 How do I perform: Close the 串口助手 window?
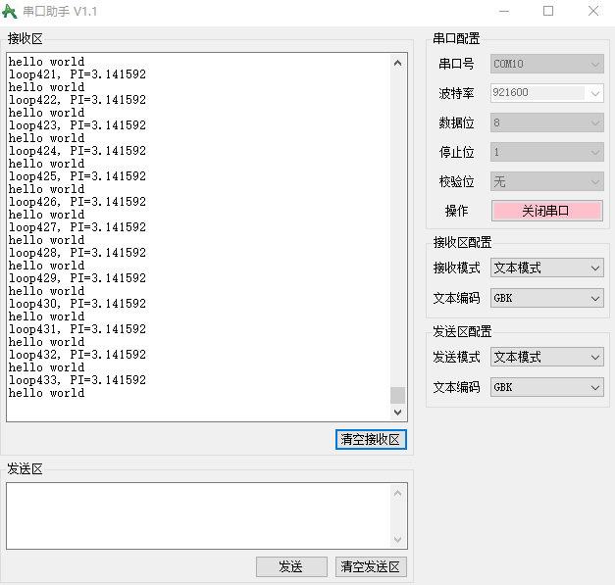593,12
